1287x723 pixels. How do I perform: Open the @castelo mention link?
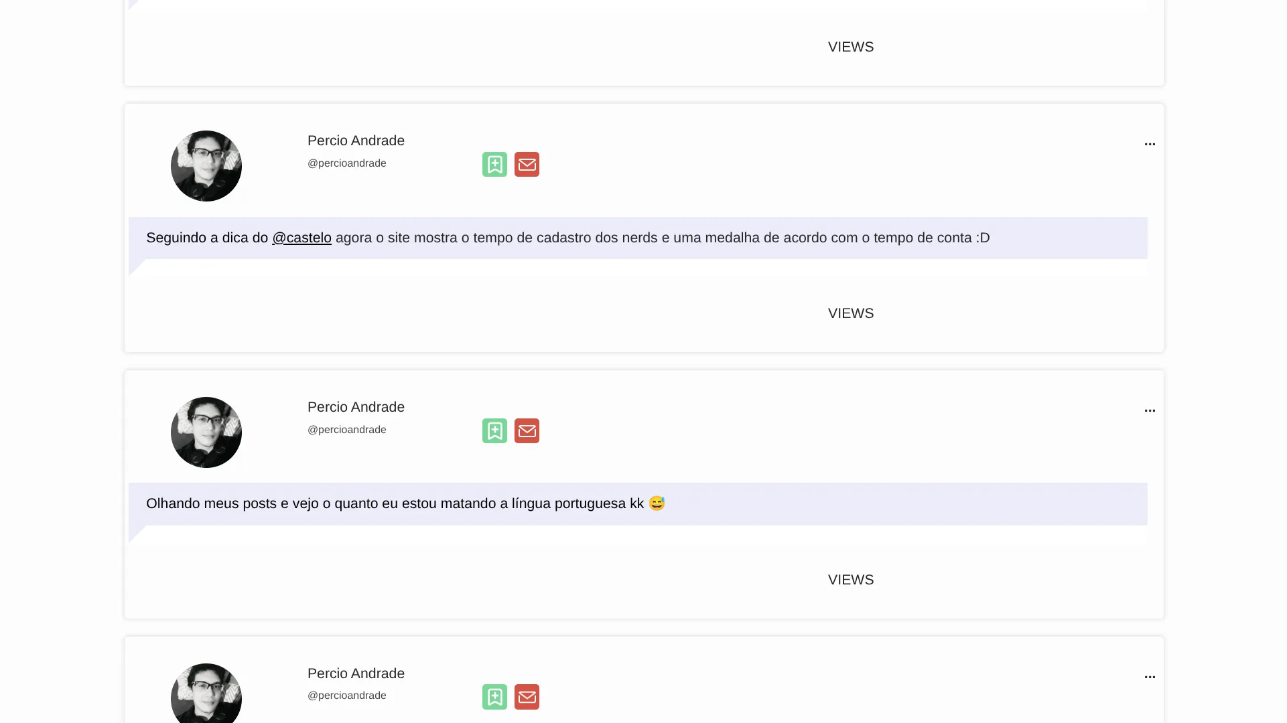[x=301, y=238]
